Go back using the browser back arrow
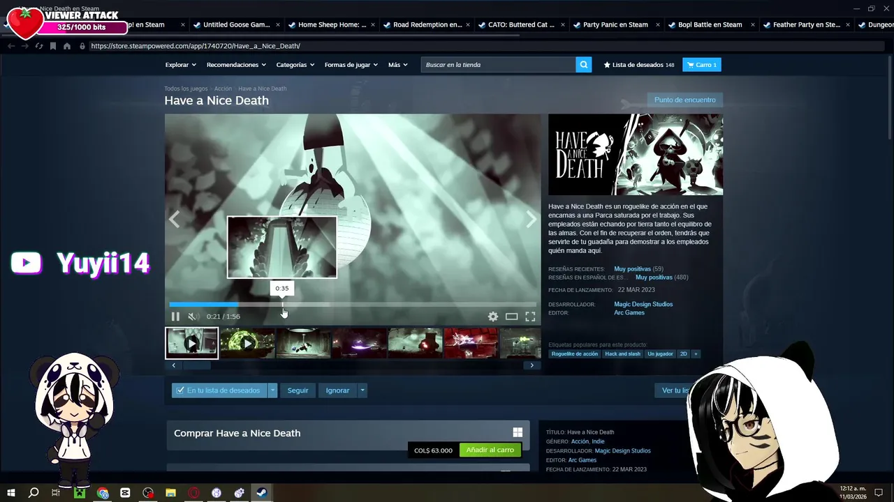 pyautogui.click(x=10, y=46)
